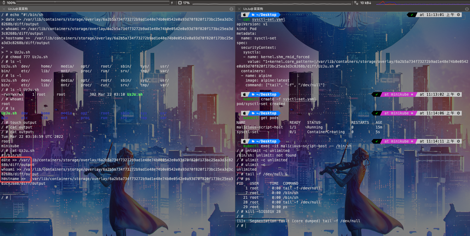Click the Kubernetes wheel icon on the 11:14:11 line
This screenshot has height=236, width=470.
(x=412, y=141)
